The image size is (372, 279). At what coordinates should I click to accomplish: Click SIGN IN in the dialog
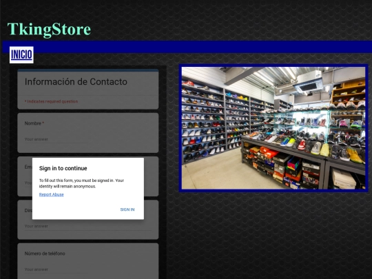click(x=127, y=209)
